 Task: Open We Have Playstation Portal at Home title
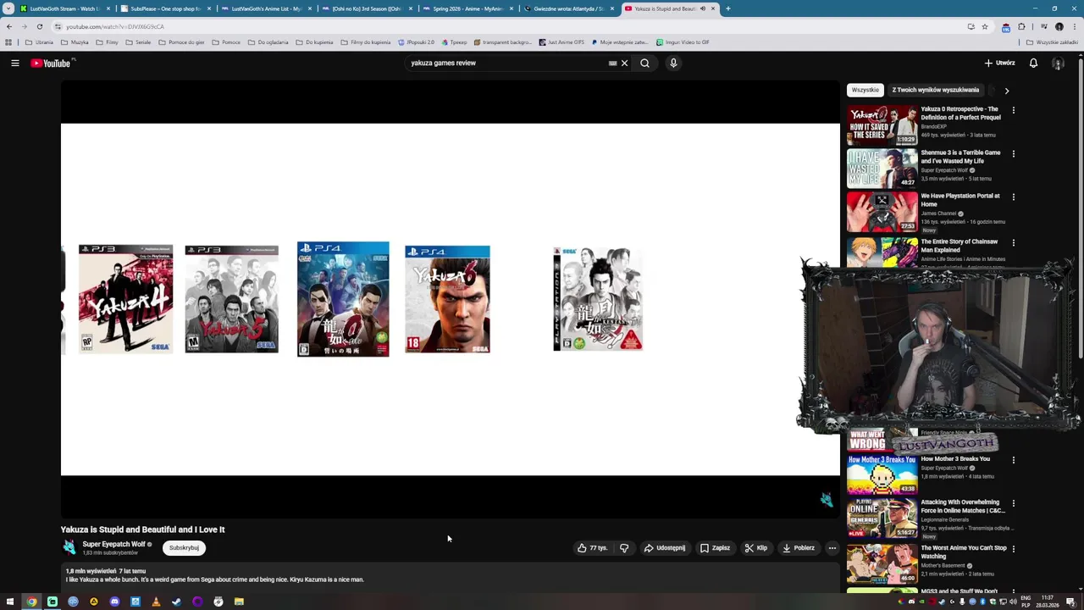point(960,200)
